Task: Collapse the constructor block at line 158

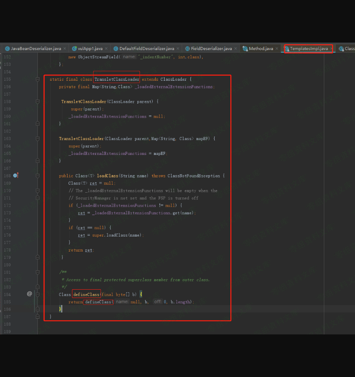Action: [38, 102]
